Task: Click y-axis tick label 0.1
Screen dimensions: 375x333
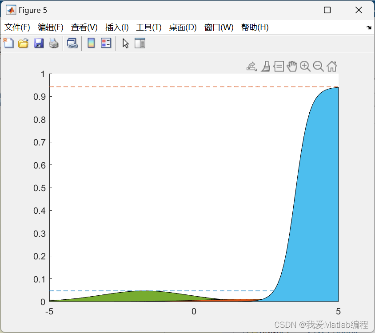Action: click(x=40, y=279)
